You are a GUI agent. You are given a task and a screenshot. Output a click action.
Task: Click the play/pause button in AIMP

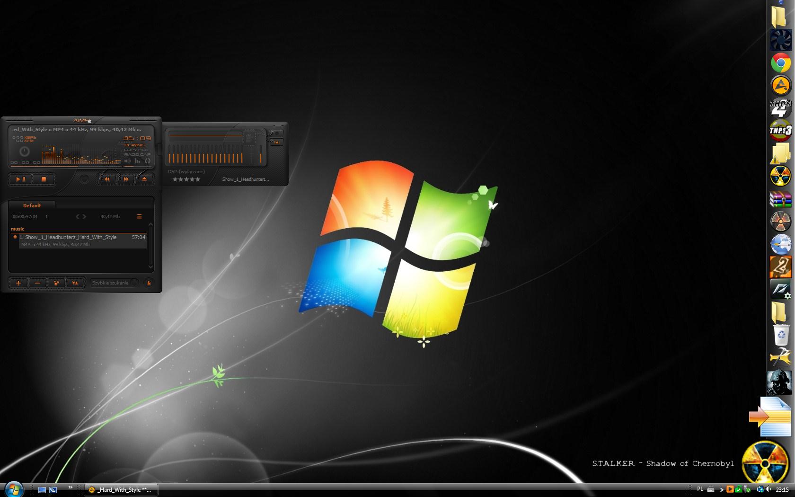pos(21,179)
